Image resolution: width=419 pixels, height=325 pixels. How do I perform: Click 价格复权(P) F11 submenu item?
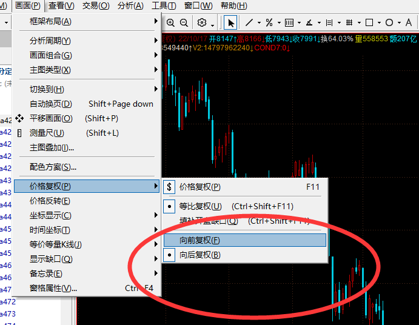tap(244, 187)
